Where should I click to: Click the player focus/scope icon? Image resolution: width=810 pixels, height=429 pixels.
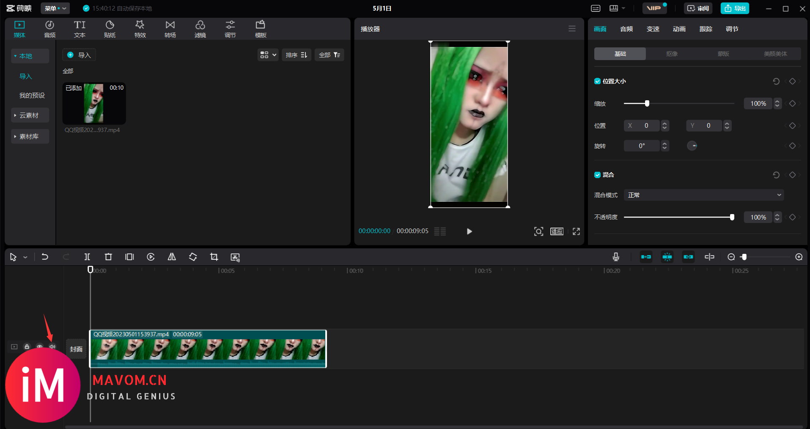[x=538, y=231]
